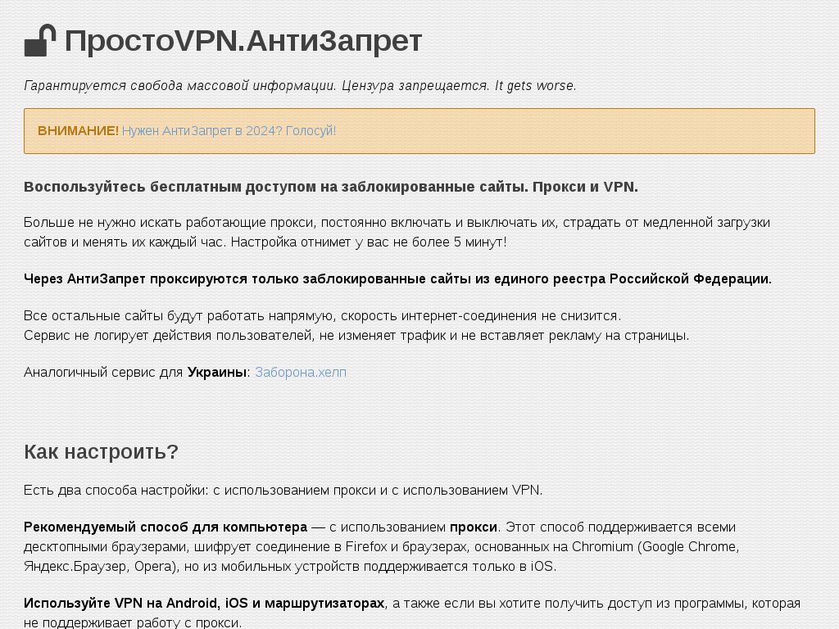The width and height of the screenshot is (839, 629).
Task: Click the 'Как настроить?' heading
Action: pos(101,452)
